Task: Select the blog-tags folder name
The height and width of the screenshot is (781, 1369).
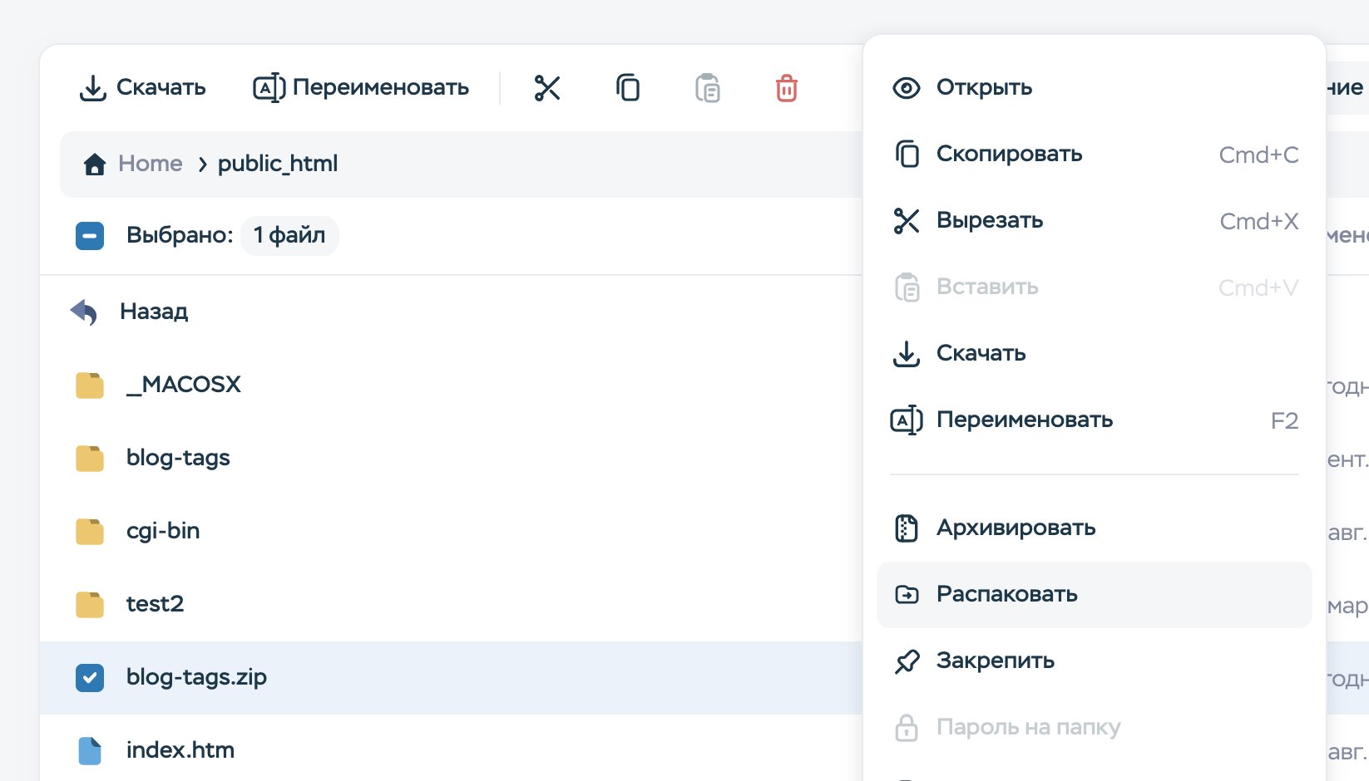Action: (x=178, y=458)
